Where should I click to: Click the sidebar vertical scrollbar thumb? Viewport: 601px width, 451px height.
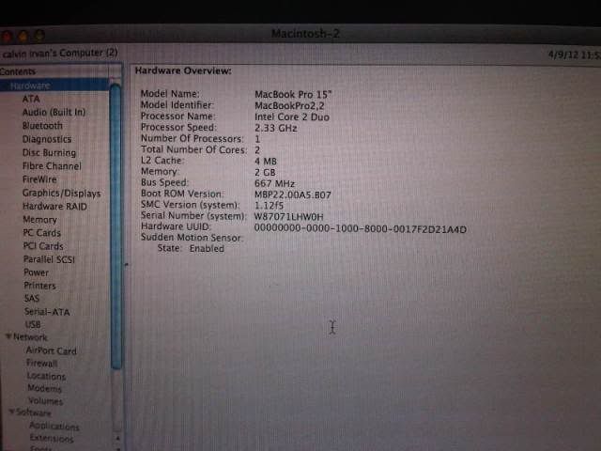[x=116, y=226]
